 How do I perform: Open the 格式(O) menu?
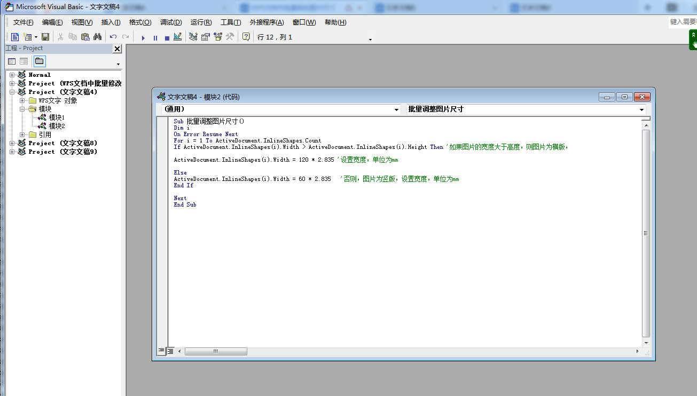[140, 22]
